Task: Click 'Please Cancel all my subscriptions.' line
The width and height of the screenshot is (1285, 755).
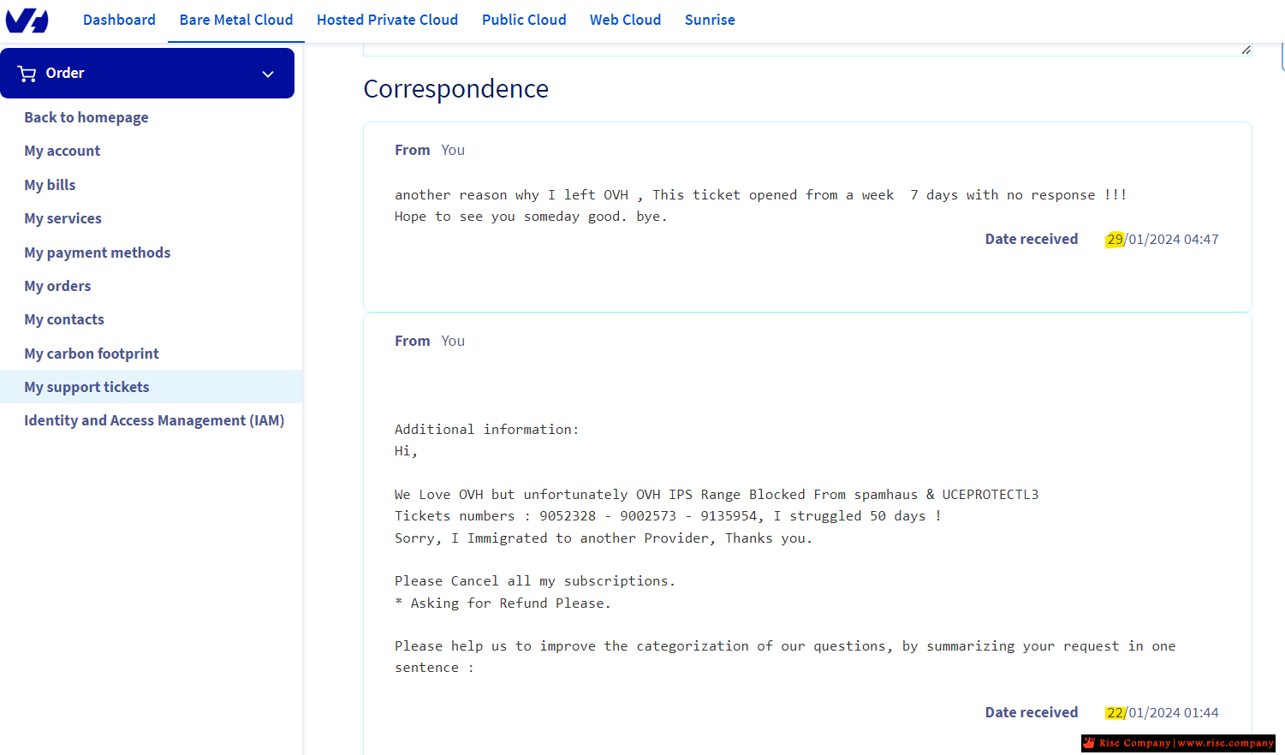Action: (535, 581)
